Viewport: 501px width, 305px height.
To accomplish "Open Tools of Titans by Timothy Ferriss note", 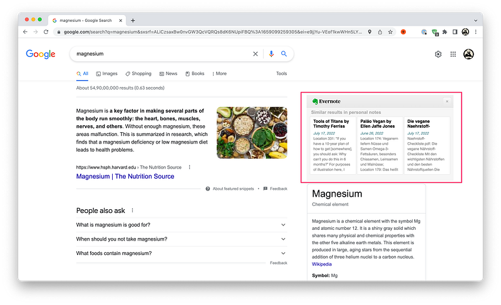I will pyautogui.click(x=333, y=145).
